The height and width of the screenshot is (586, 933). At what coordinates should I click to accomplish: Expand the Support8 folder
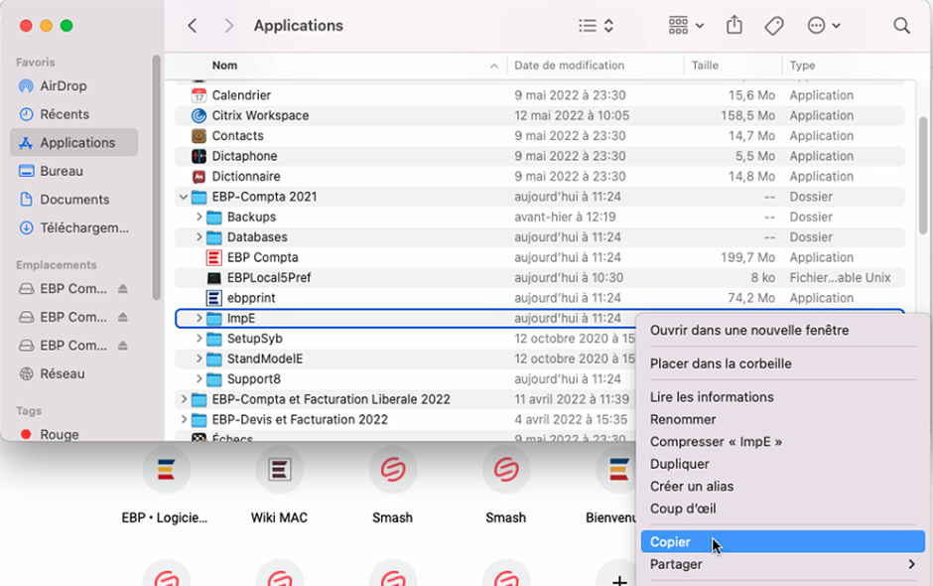point(199,378)
